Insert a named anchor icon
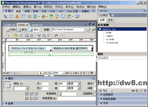This screenshot has width=148, height=107. [x=17, y=16]
